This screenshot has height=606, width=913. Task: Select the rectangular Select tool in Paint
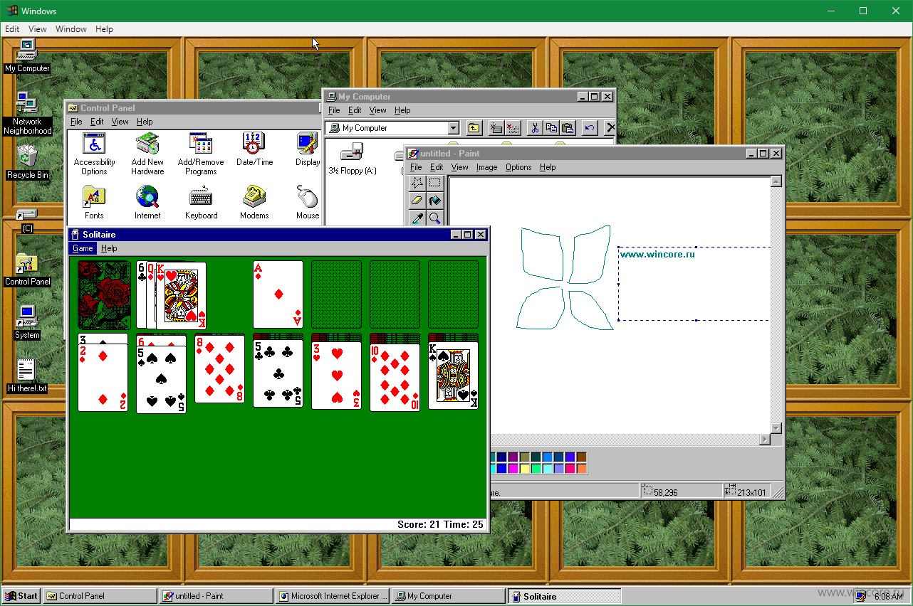434,184
